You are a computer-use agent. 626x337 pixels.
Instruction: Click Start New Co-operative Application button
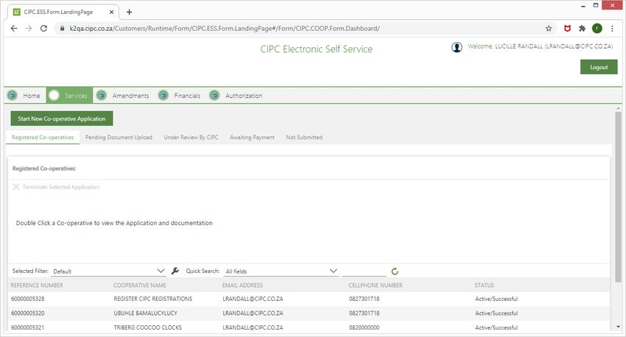(62, 118)
